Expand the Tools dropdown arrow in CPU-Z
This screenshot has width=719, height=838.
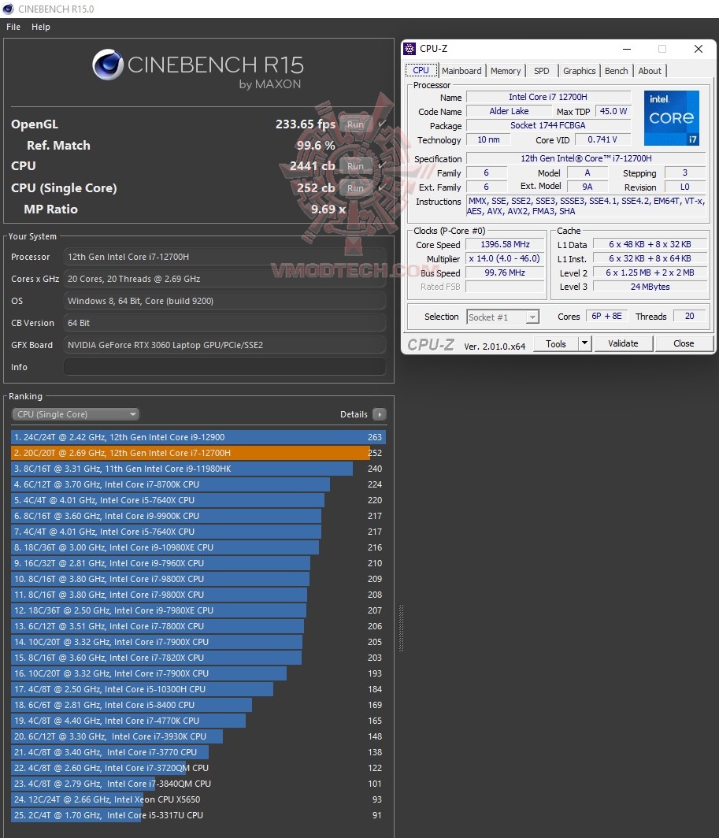point(585,343)
